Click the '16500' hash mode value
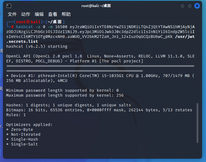Screen dimensions: 206x162 (61, 27)
